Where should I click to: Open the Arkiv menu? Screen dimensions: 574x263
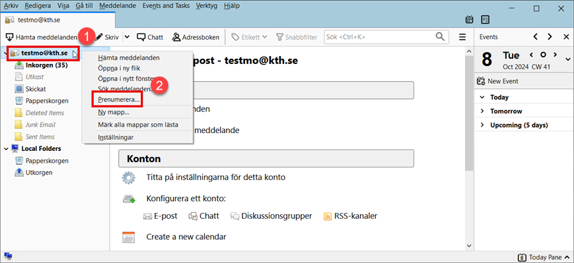point(11,6)
